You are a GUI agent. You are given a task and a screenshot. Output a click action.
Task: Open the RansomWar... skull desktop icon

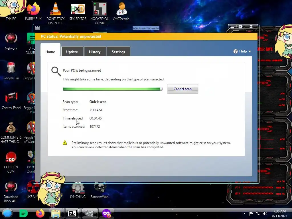(100, 190)
